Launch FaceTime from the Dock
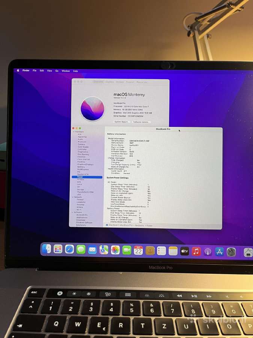The height and width of the screenshot is (338, 253). click(x=127, y=250)
